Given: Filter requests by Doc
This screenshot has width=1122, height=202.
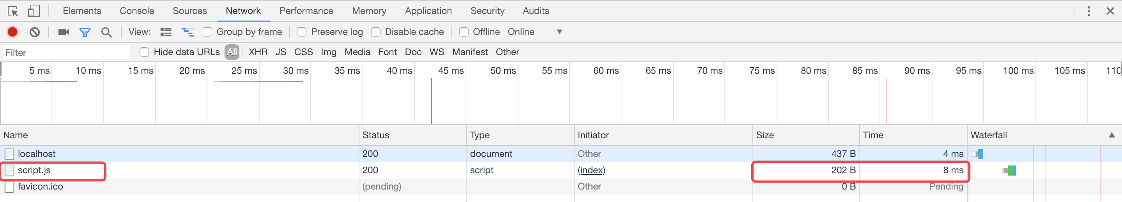Looking at the screenshot, I should coord(413,52).
